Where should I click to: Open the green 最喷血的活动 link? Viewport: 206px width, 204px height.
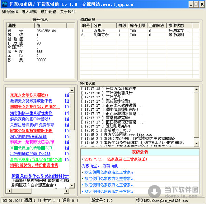pyautogui.click(x=31, y=148)
